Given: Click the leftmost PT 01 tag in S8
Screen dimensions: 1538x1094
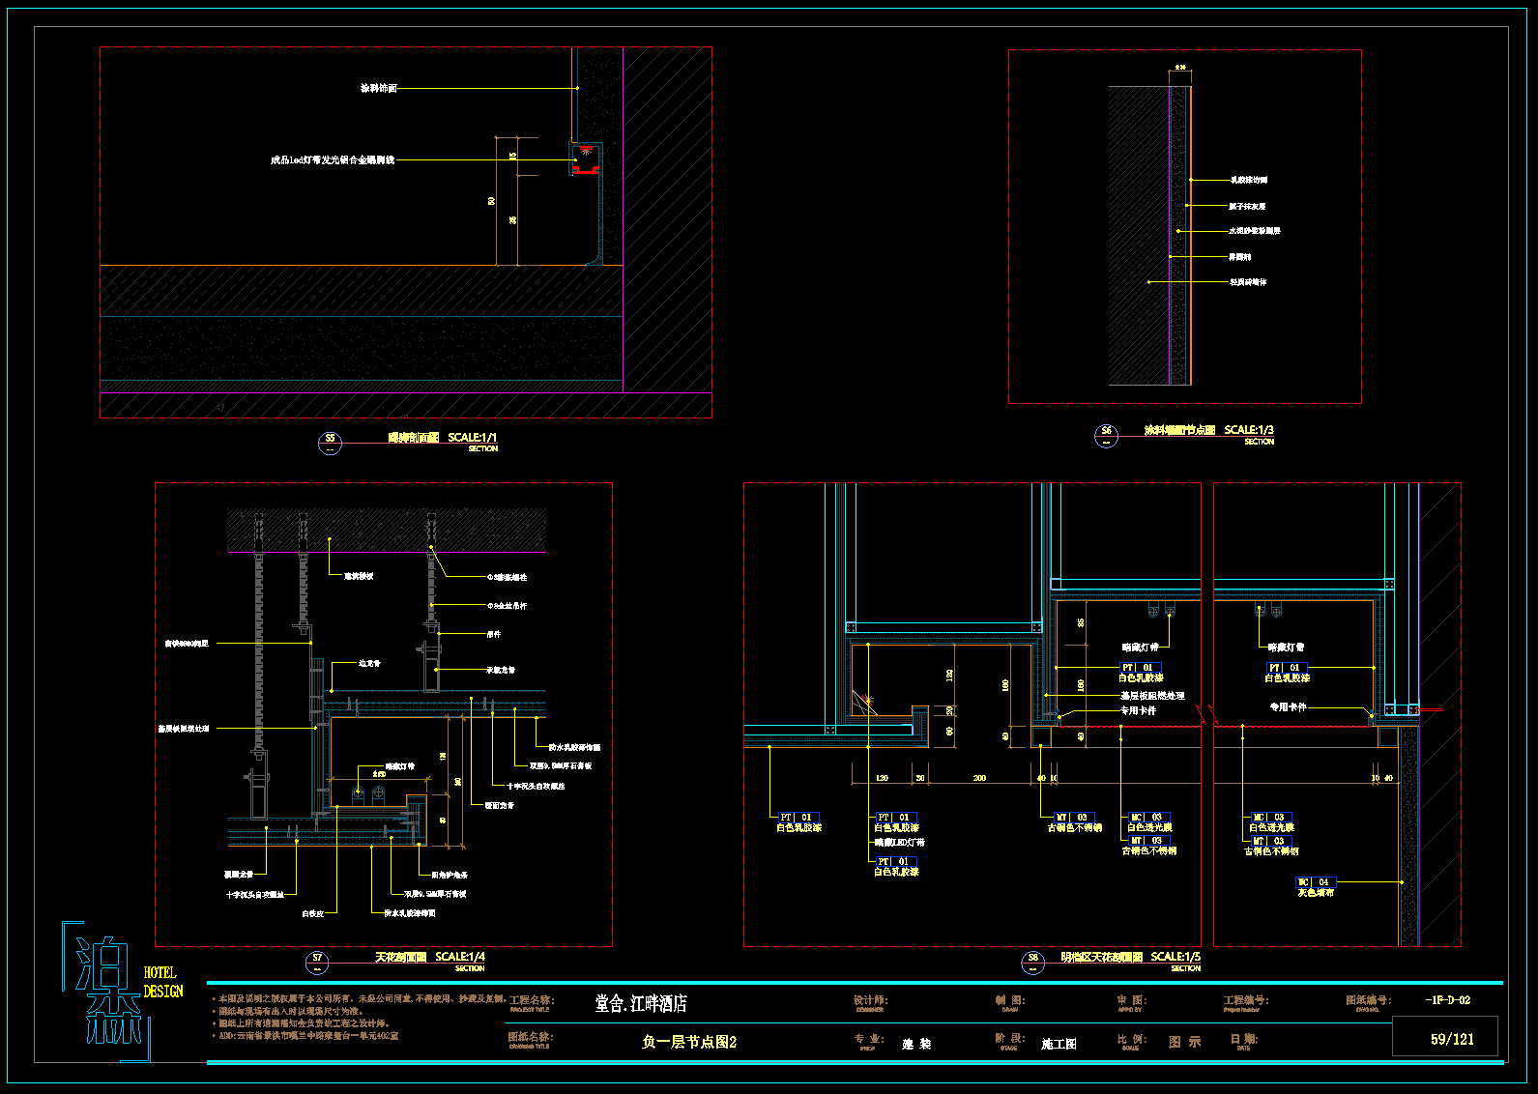Looking at the screenshot, I should coord(798,818).
